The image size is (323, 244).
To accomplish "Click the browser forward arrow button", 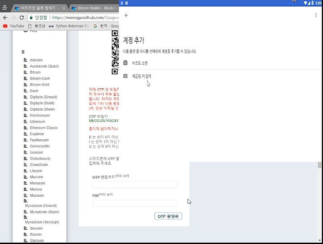I will coord(13,17).
